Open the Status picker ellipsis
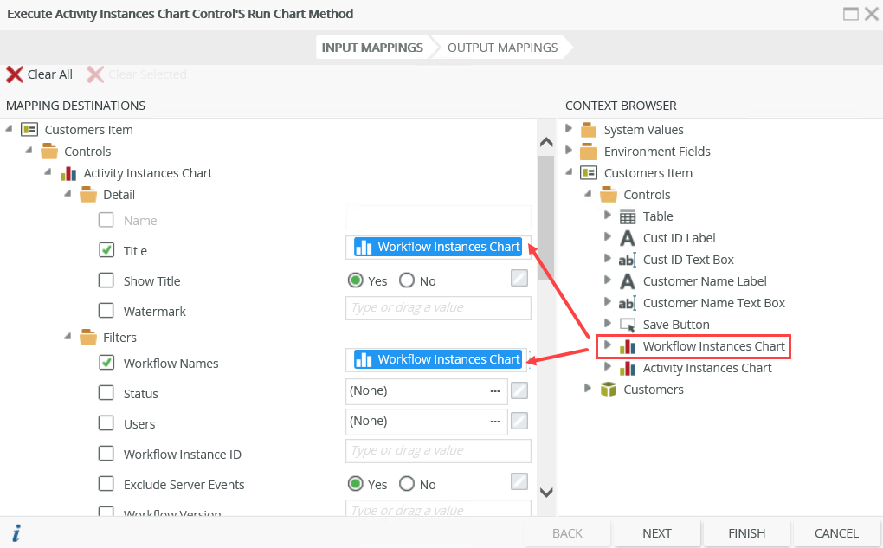 (495, 391)
